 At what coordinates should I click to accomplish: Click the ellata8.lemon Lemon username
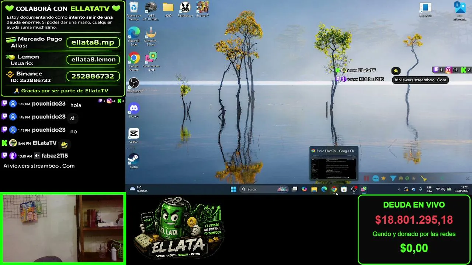click(93, 59)
